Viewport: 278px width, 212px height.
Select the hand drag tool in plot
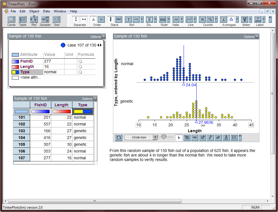coord(187,138)
